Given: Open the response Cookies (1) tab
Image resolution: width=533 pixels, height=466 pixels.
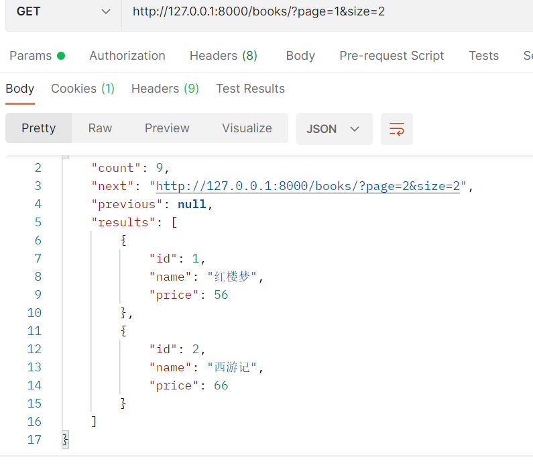Looking at the screenshot, I should (82, 89).
